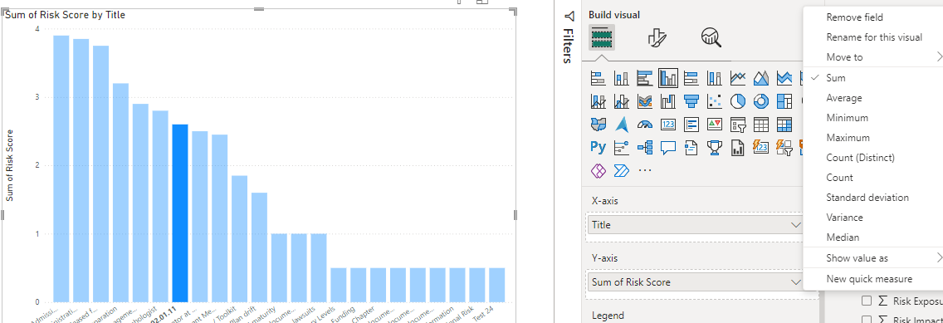Tick the Risk Impact field checkbox

[x=867, y=320]
